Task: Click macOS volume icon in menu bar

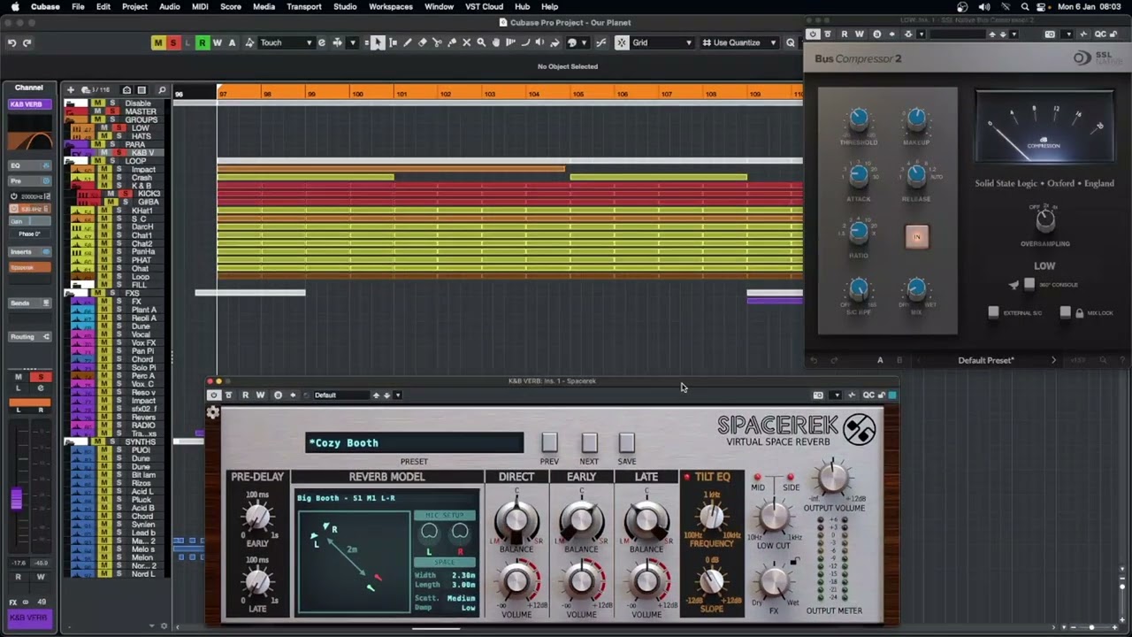Action: (984, 6)
